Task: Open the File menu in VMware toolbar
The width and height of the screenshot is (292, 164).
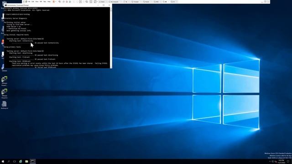Action: 29,2
